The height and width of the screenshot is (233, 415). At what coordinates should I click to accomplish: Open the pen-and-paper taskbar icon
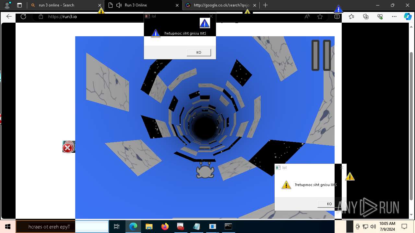196,227
